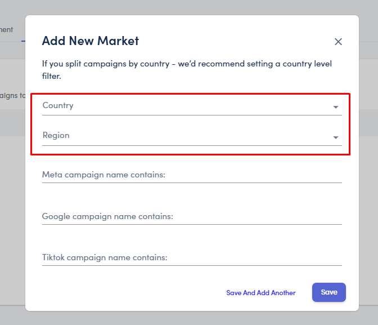378x325 pixels.
Task: Close the Add New Market dialog
Action: (338, 42)
